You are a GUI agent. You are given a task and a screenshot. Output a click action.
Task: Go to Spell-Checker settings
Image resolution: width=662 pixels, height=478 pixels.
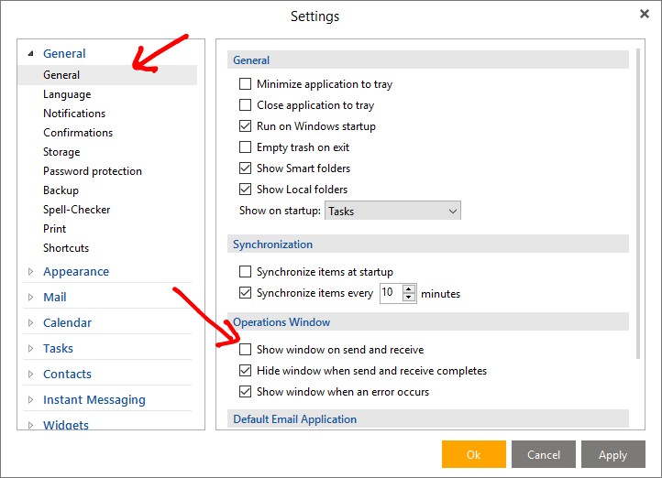point(76,210)
